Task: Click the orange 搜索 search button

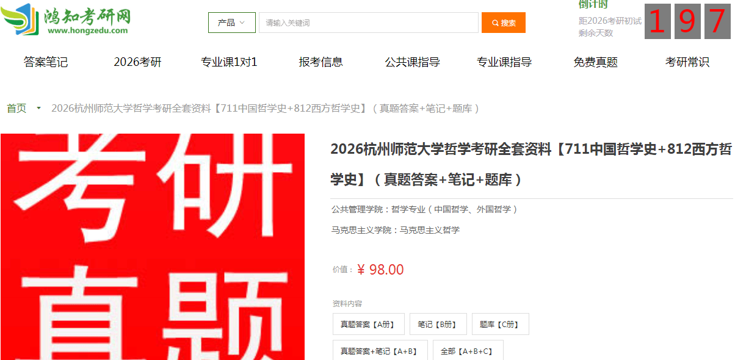Action: click(x=504, y=23)
